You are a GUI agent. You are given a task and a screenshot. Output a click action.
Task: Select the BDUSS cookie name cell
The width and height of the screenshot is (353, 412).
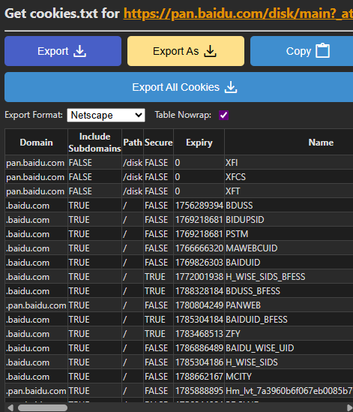[289, 206]
